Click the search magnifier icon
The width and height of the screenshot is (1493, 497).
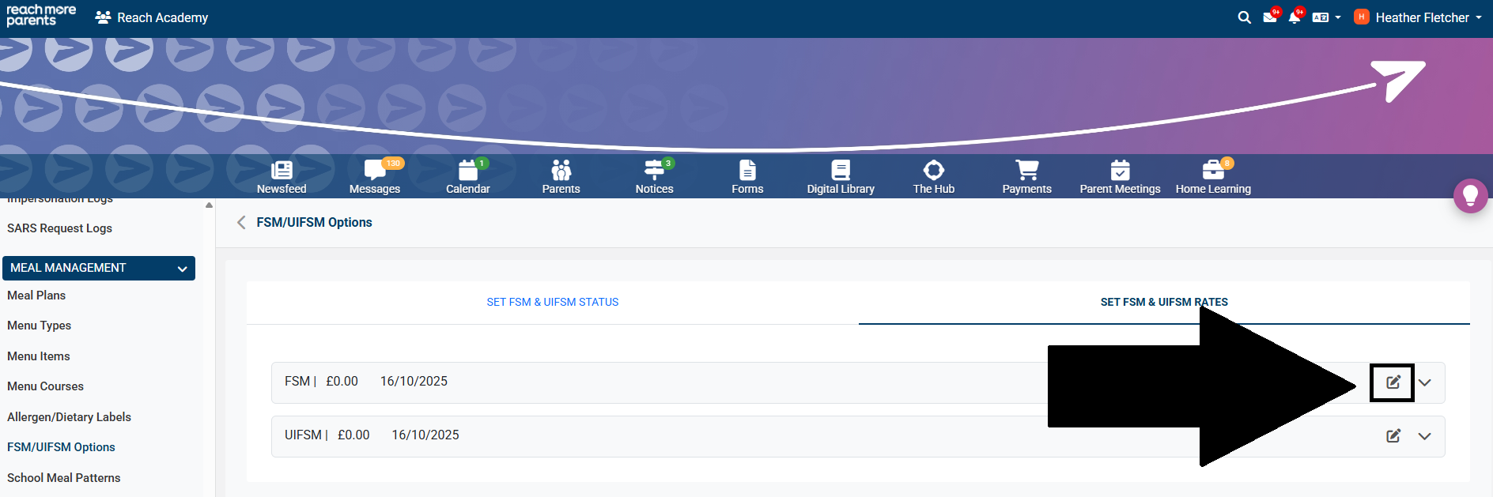click(1244, 17)
